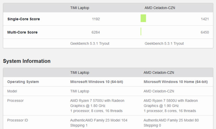The width and height of the screenshot is (216, 129).
Task: Click the Celadon multi-core score 6450
Action: click(205, 32)
